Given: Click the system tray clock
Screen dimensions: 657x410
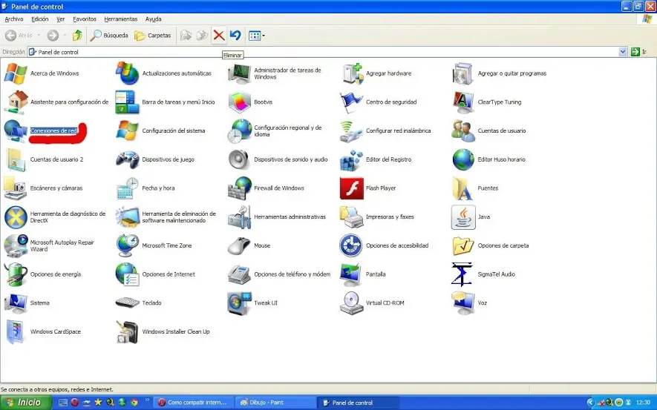Looking at the screenshot, I should (643, 403).
